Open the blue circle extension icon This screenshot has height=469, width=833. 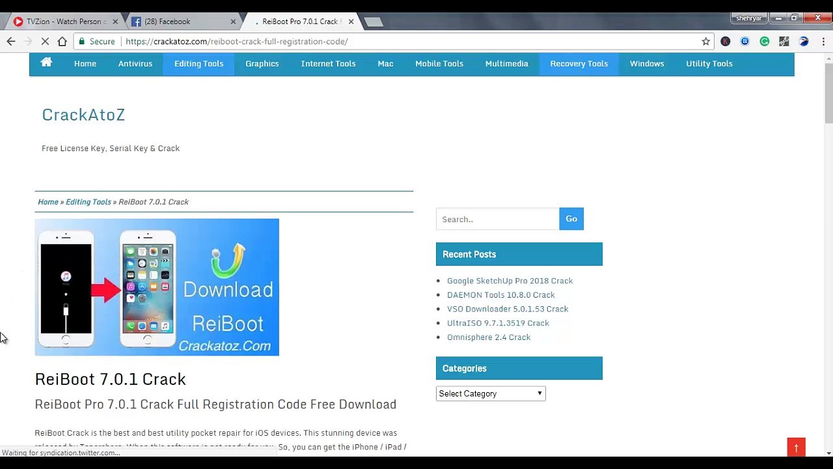coord(744,41)
